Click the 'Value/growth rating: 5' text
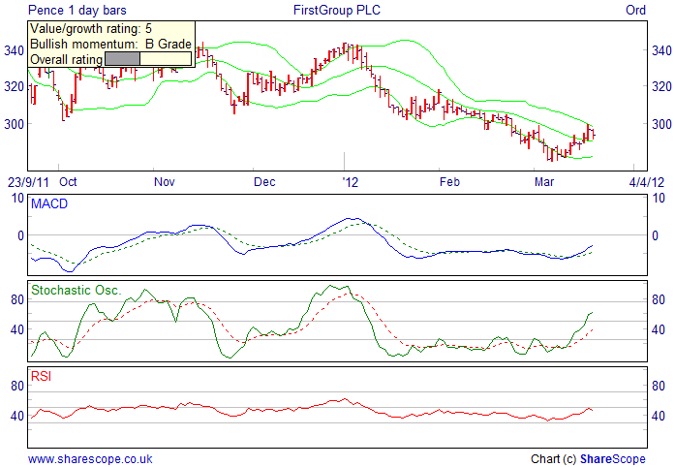 coord(91,29)
